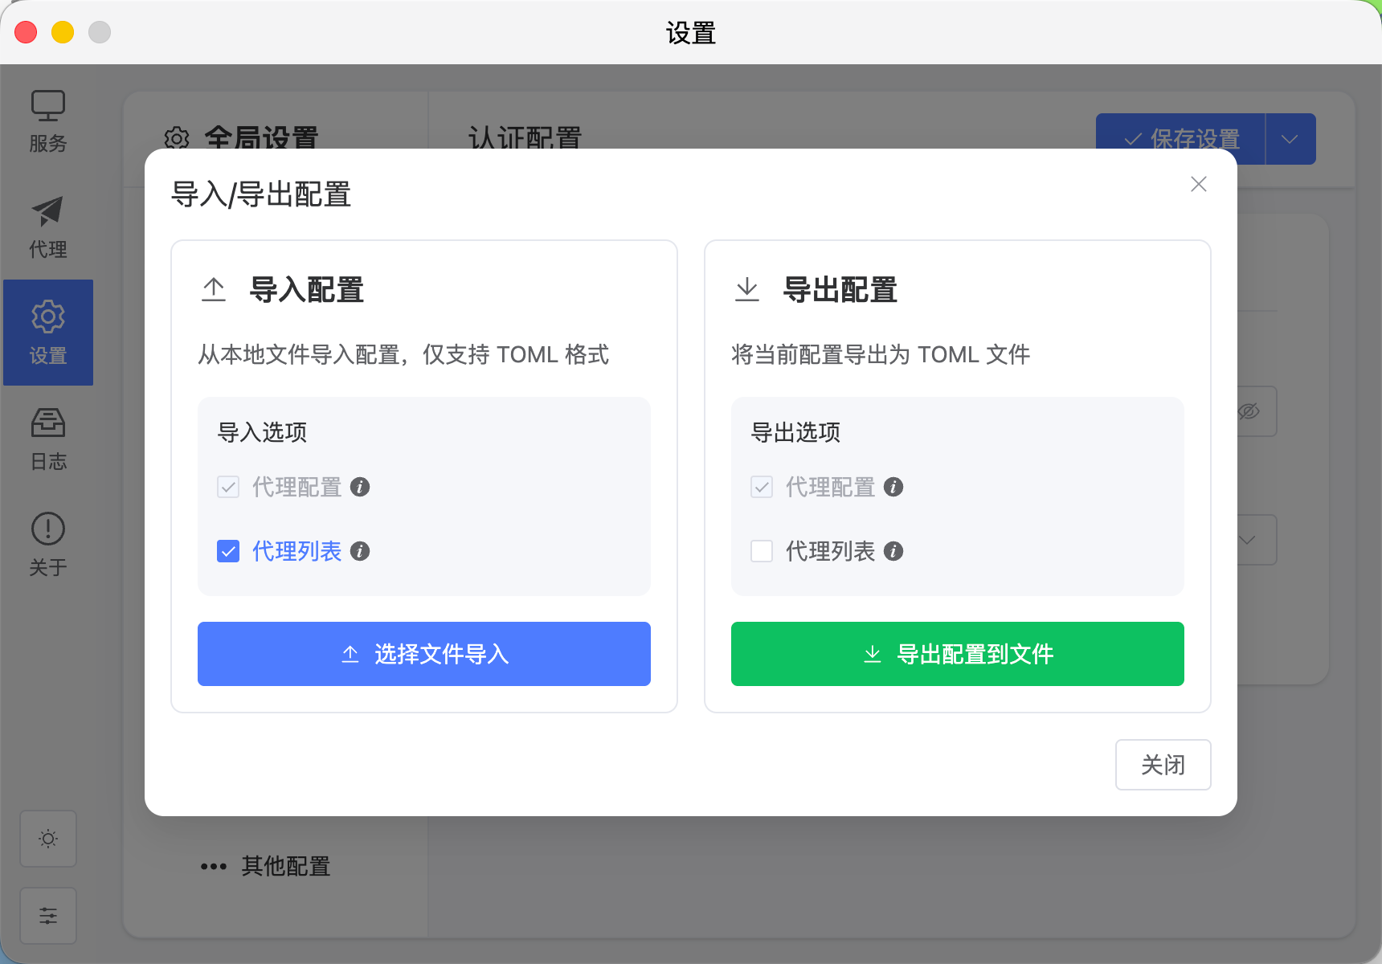Click the sliders icon at sidebar bottom
The width and height of the screenshot is (1382, 964).
click(48, 915)
